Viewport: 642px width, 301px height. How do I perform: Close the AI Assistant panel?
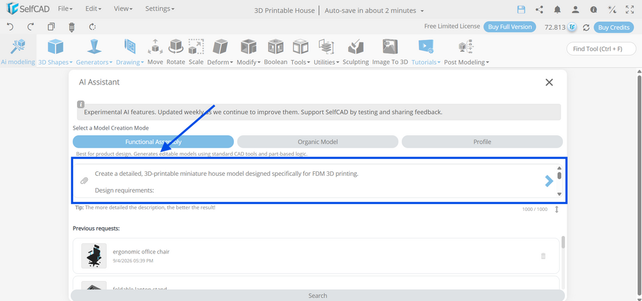tap(549, 82)
